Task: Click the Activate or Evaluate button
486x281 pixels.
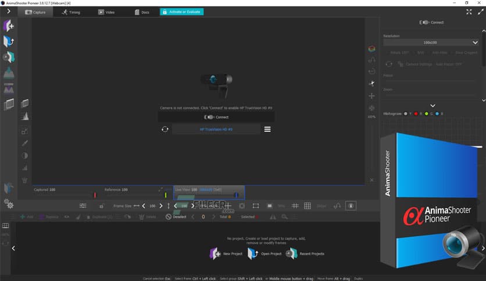Action: 181,12
